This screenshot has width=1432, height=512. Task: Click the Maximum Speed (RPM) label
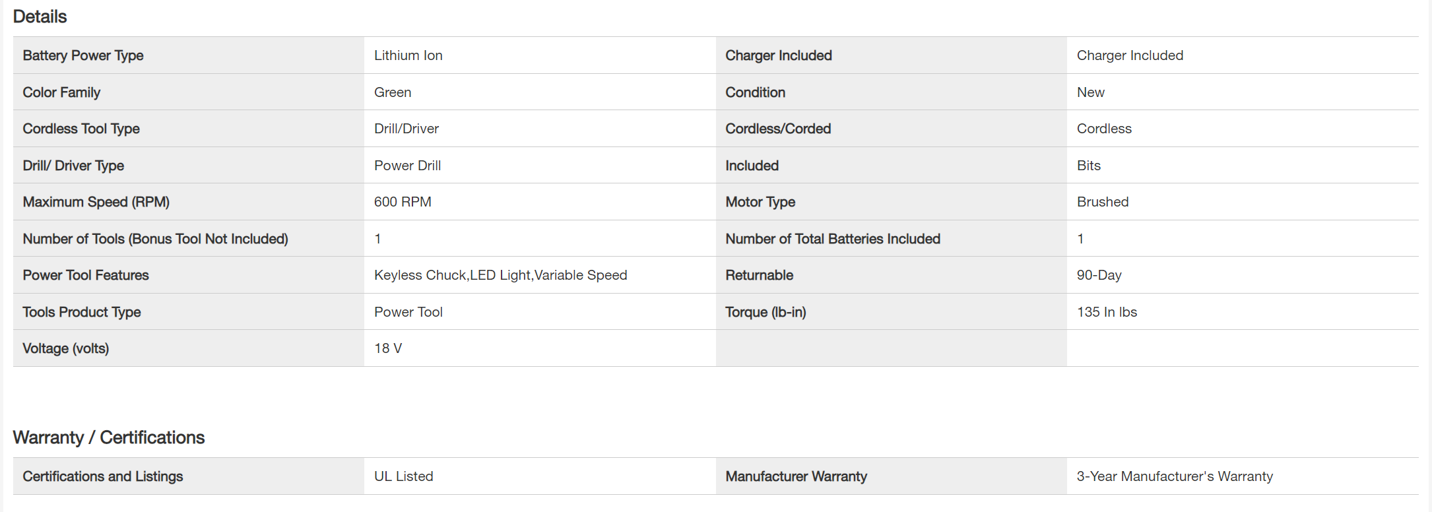96,202
